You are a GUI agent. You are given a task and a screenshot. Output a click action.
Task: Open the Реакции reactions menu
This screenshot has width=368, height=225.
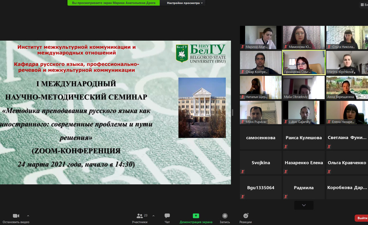245,216
